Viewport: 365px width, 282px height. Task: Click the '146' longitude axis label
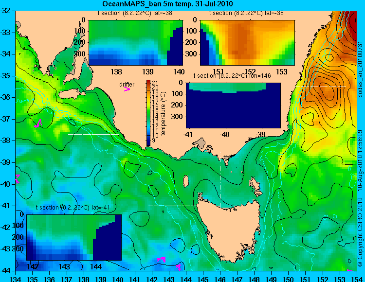220,279
